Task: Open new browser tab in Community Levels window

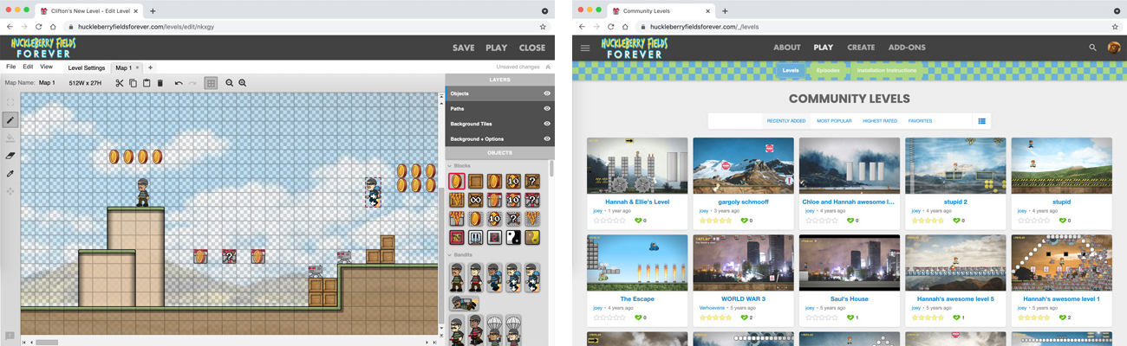Action: click(725, 10)
